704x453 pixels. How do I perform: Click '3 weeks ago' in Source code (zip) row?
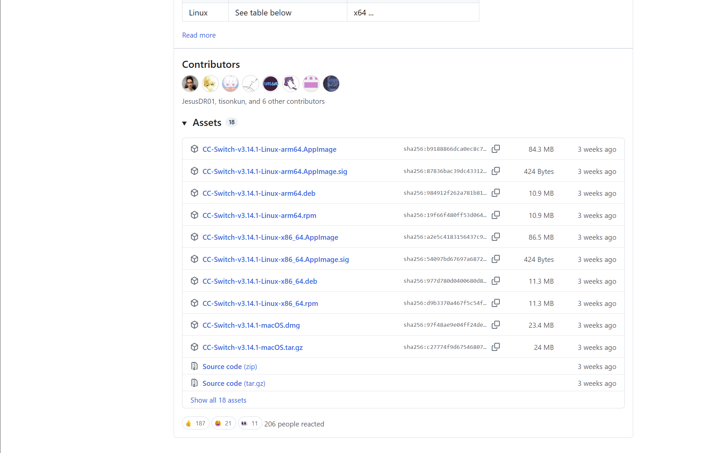click(x=597, y=366)
